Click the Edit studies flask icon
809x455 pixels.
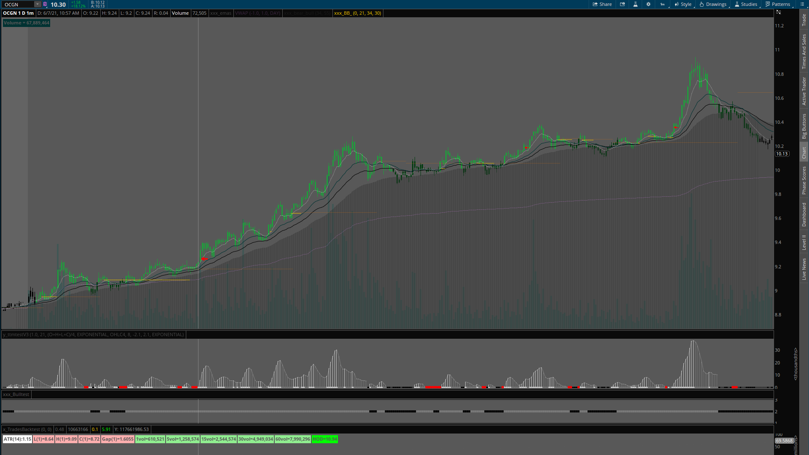click(635, 4)
